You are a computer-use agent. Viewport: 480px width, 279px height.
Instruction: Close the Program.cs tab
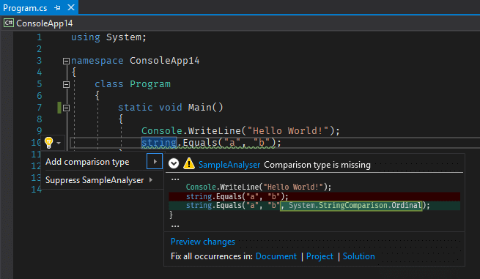pyautogui.click(x=71, y=7)
